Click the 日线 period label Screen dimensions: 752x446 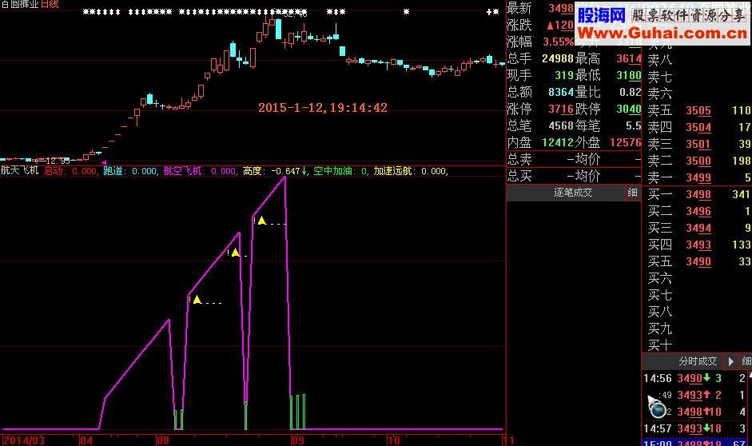pyautogui.click(x=50, y=4)
